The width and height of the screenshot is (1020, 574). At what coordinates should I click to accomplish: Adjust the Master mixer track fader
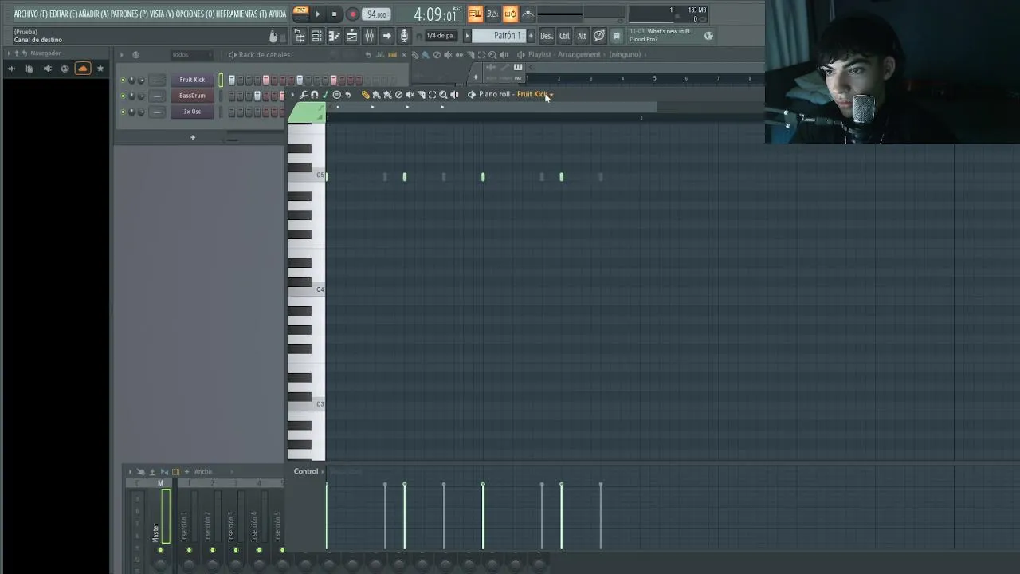(x=166, y=516)
